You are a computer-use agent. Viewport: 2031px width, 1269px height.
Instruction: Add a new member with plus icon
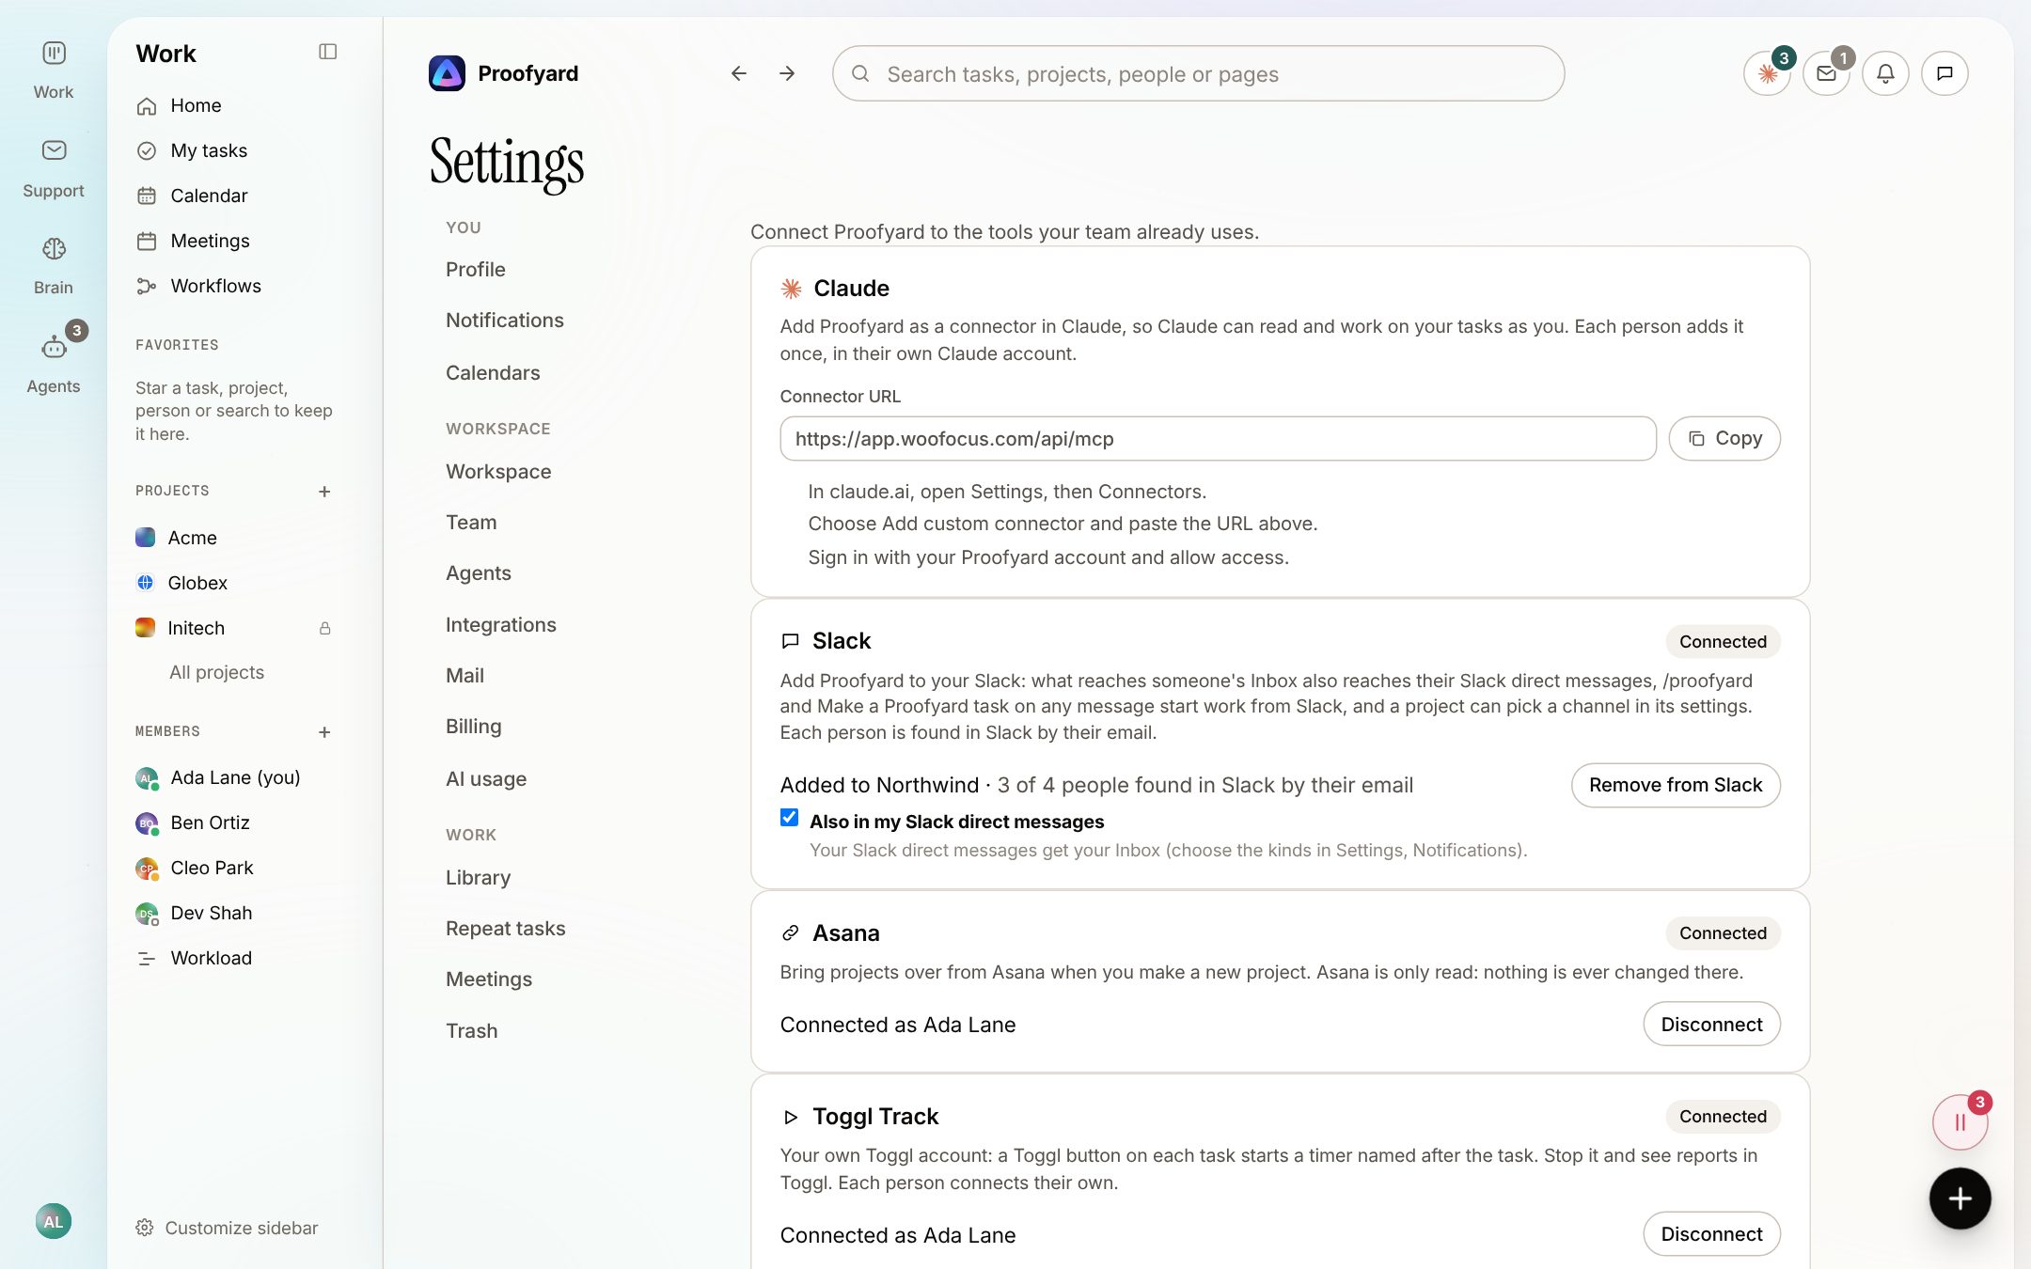click(324, 732)
